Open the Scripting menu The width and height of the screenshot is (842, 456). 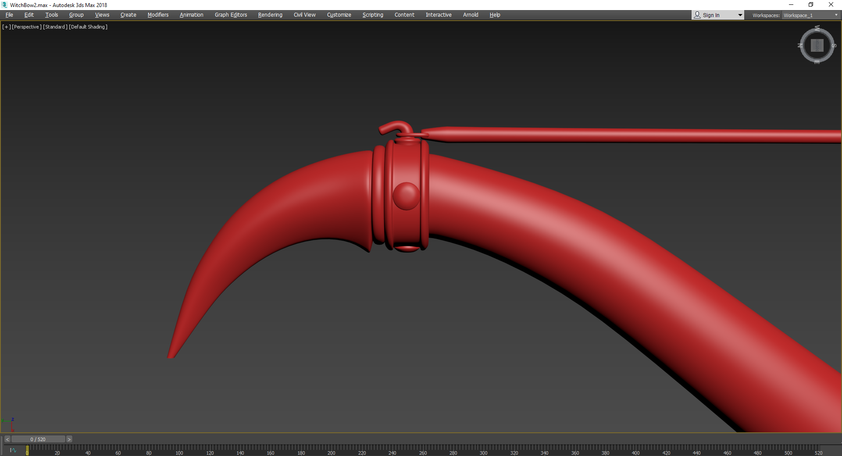373,15
